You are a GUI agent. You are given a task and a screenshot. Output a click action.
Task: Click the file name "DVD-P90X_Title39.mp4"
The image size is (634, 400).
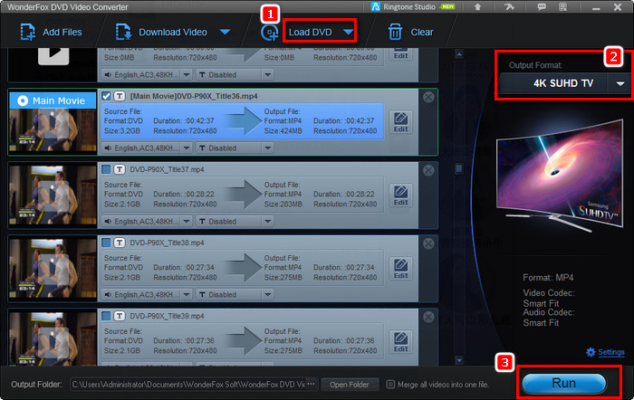click(x=167, y=316)
